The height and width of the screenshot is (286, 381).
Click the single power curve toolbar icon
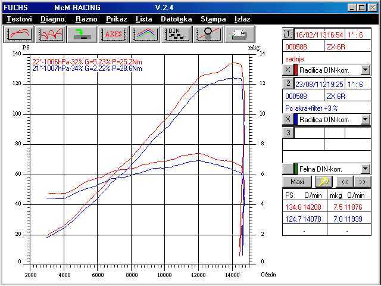pos(19,34)
